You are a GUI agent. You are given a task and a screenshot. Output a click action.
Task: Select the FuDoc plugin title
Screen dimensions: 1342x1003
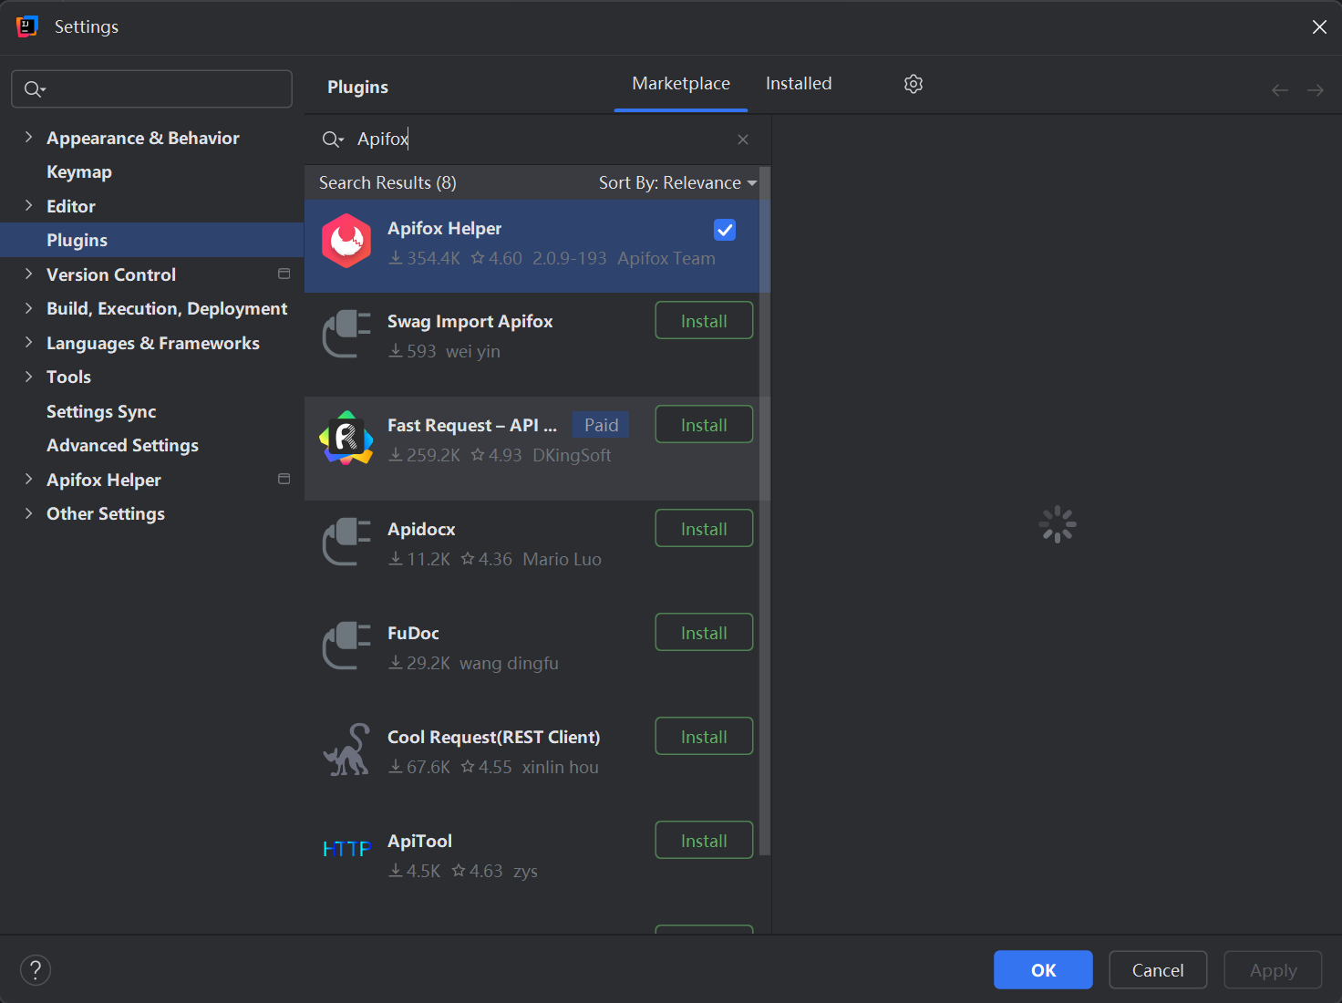(x=413, y=633)
